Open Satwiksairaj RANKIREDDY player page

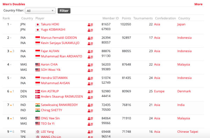tap(59, 105)
